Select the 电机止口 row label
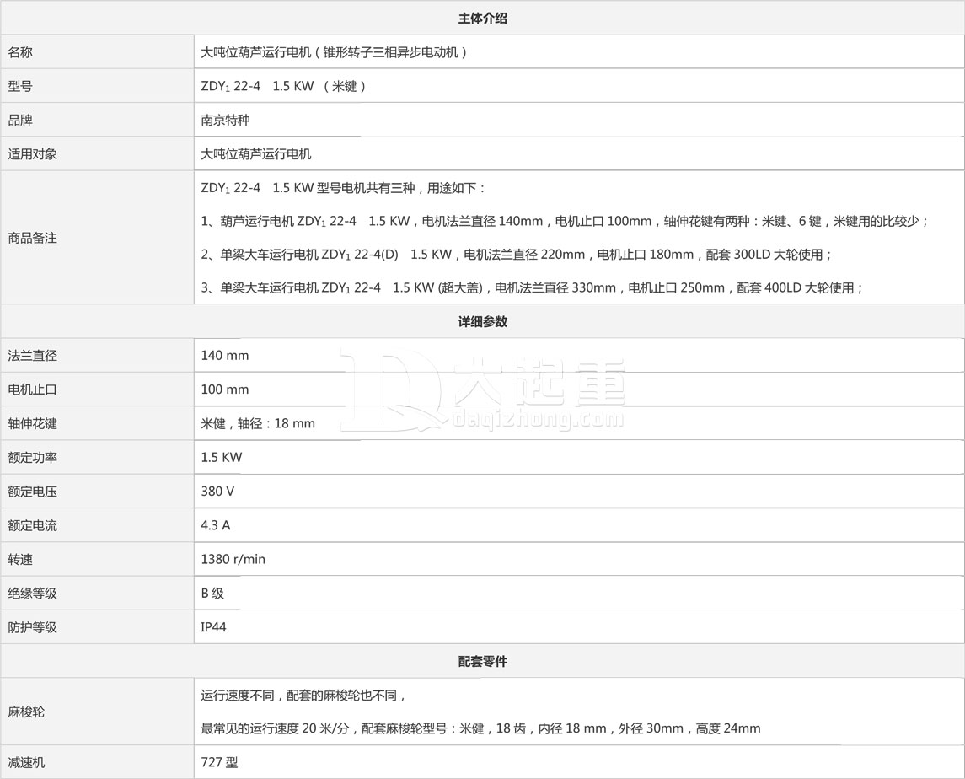965x779 pixels. coord(33,389)
